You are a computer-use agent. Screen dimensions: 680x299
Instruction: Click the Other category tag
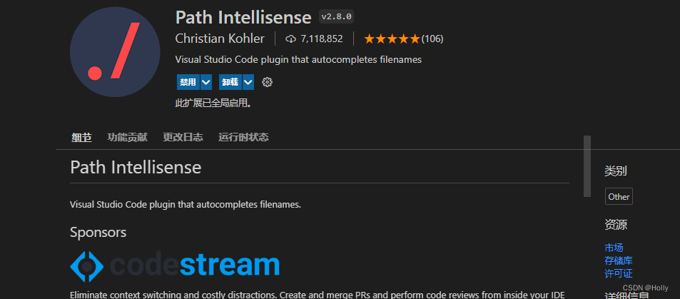[619, 197]
